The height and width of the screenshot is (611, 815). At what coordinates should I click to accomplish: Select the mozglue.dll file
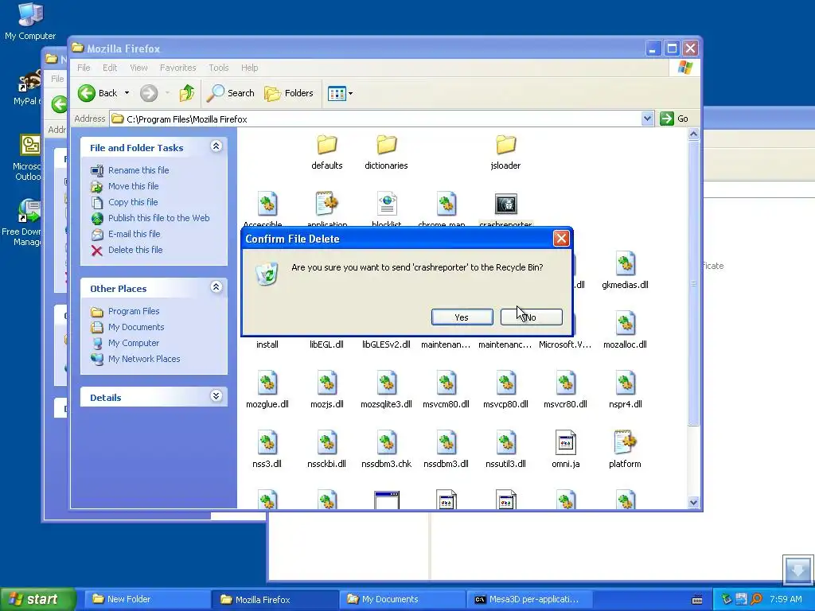(x=267, y=390)
